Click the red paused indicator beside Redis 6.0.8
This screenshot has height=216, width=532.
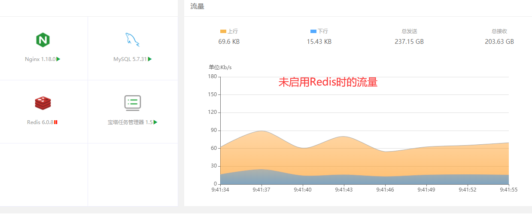click(x=56, y=122)
